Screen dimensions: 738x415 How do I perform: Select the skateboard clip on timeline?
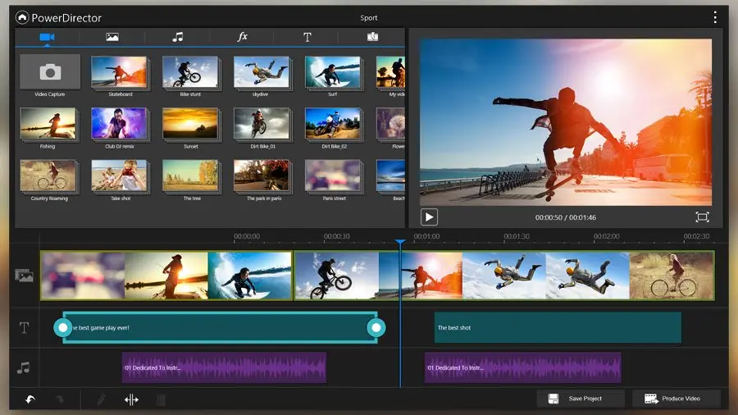point(421,276)
